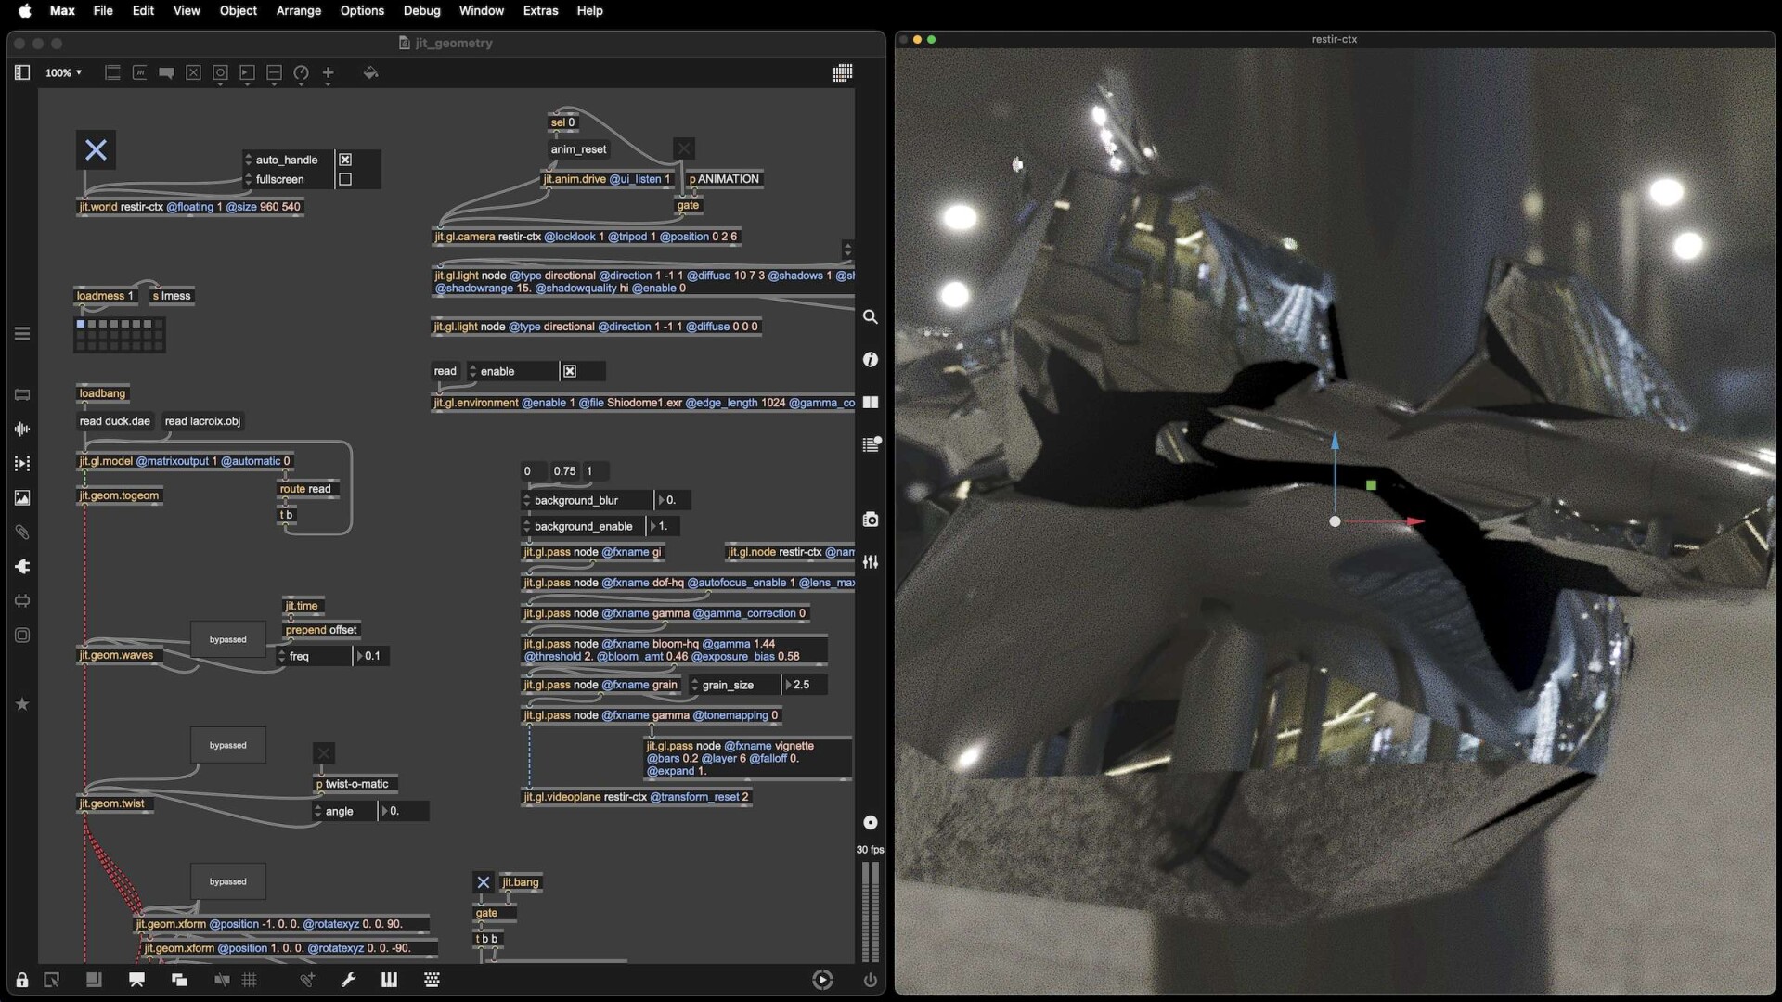Lock the patcher with the padlock icon
The image size is (1782, 1002).
point(21,980)
